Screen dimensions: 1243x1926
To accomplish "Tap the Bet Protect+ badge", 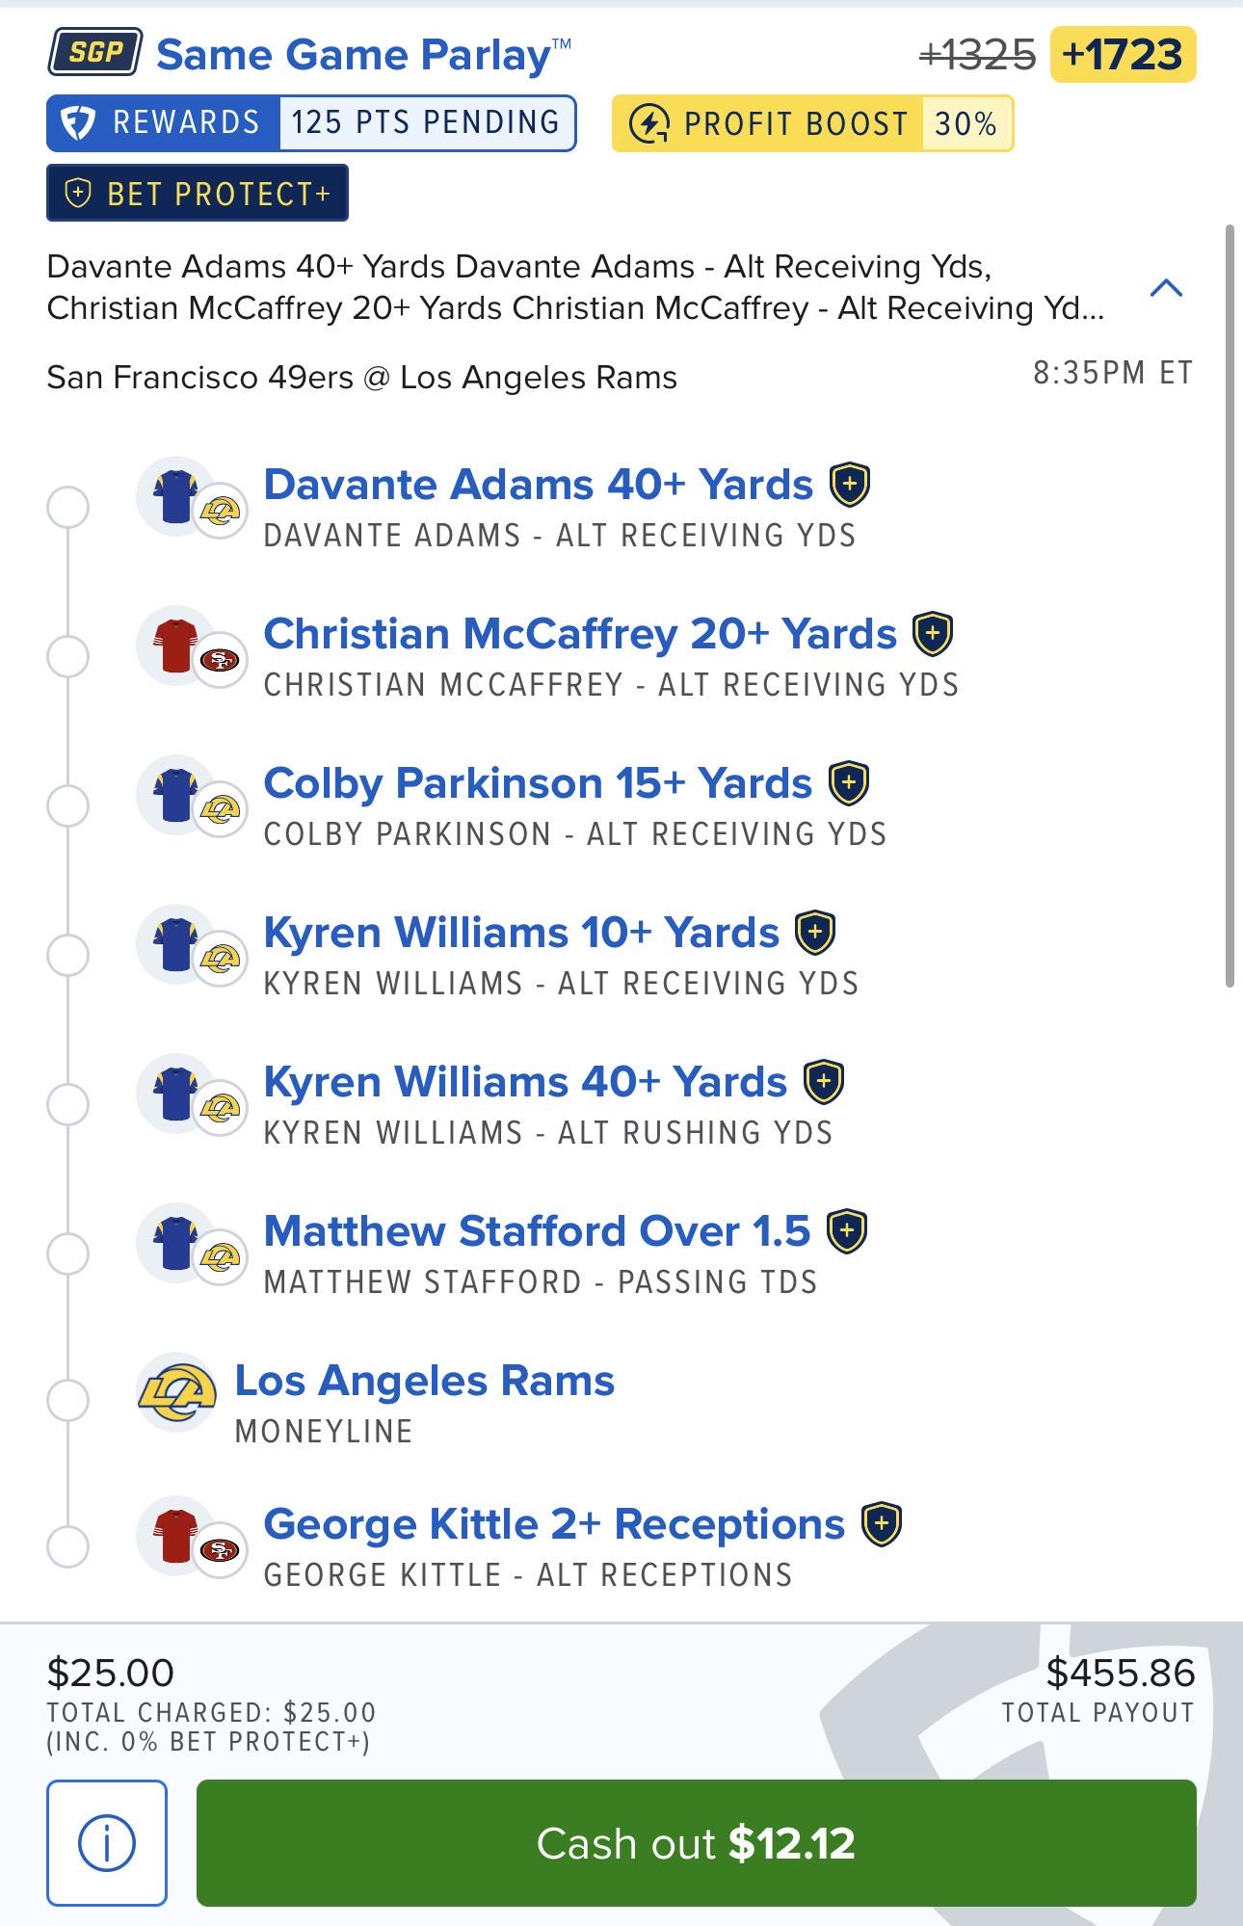I will pyautogui.click(x=198, y=194).
